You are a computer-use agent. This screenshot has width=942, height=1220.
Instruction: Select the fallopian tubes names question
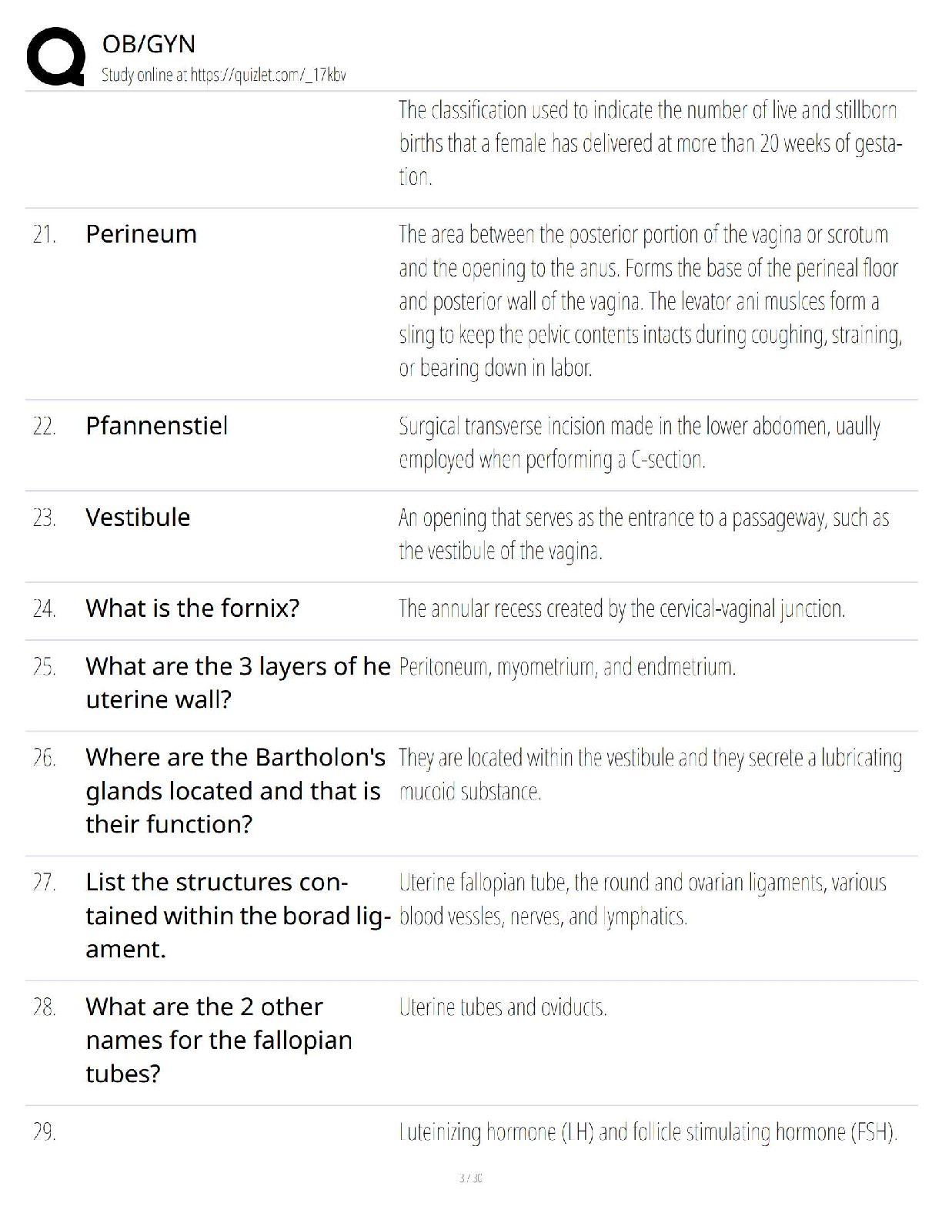(219, 1041)
